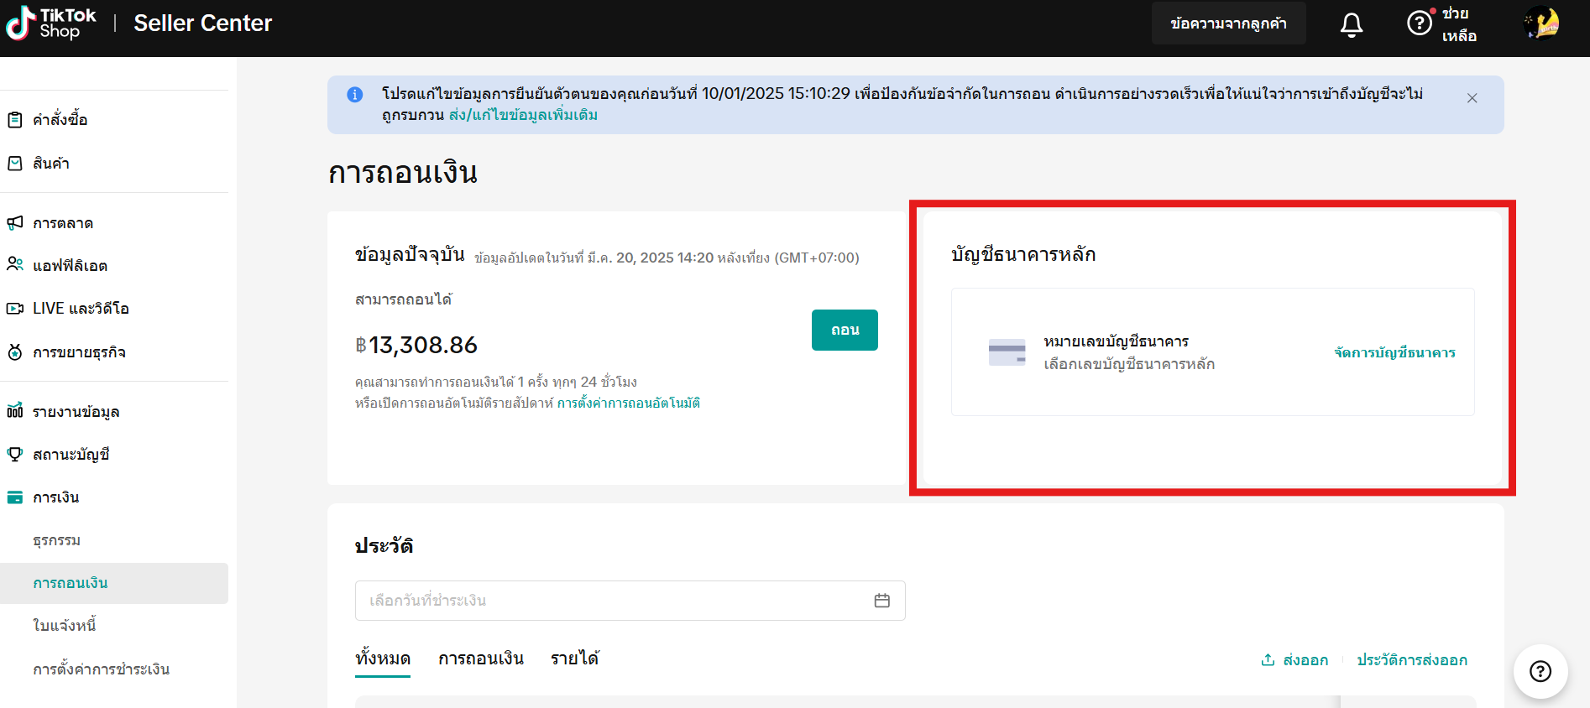
Task: Open ส่ง/แก้ไขข้อมูลเพิ่มเติม link in banner
Action: [523, 115]
